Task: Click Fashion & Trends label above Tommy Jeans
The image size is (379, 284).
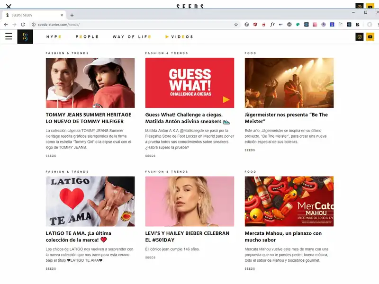Action: pyautogui.click(x=67, y=53)
